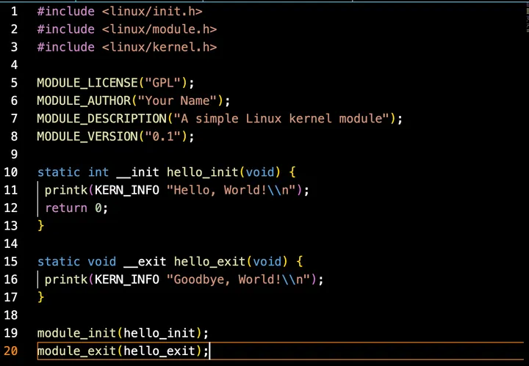Screen dimensions: 529x366
Task: Click line number 10 in the gutter
Action: click(11, 172)
